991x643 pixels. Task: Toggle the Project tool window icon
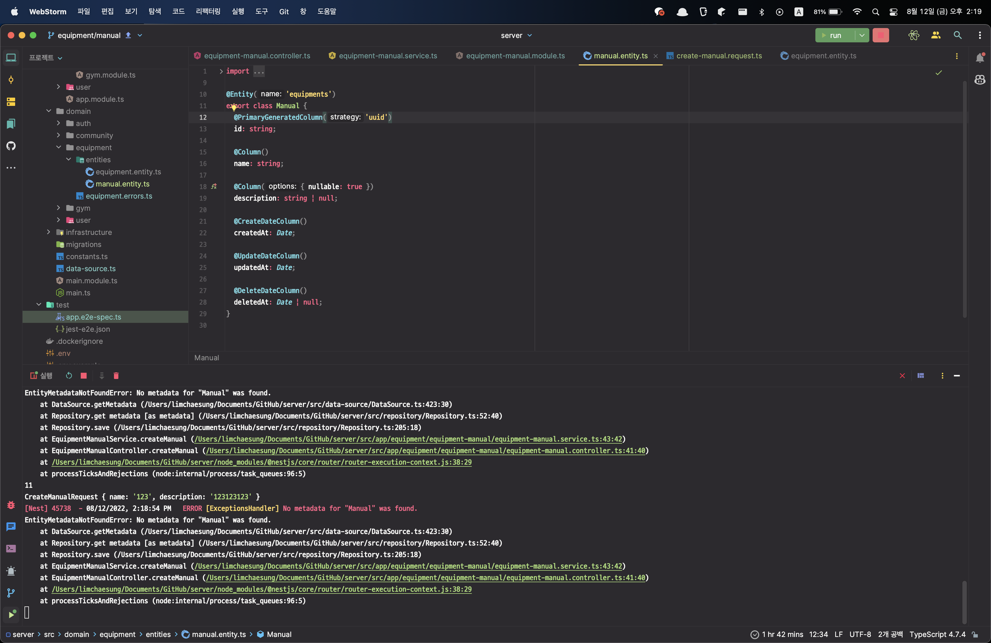point(11,58)
